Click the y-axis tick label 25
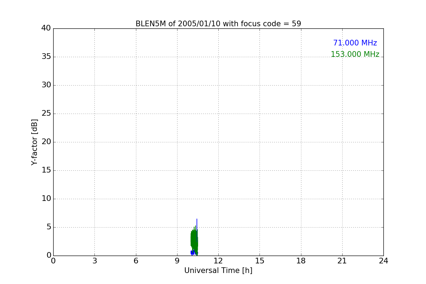426x284 pixels. pyautogui.click(x=46, y=114)
